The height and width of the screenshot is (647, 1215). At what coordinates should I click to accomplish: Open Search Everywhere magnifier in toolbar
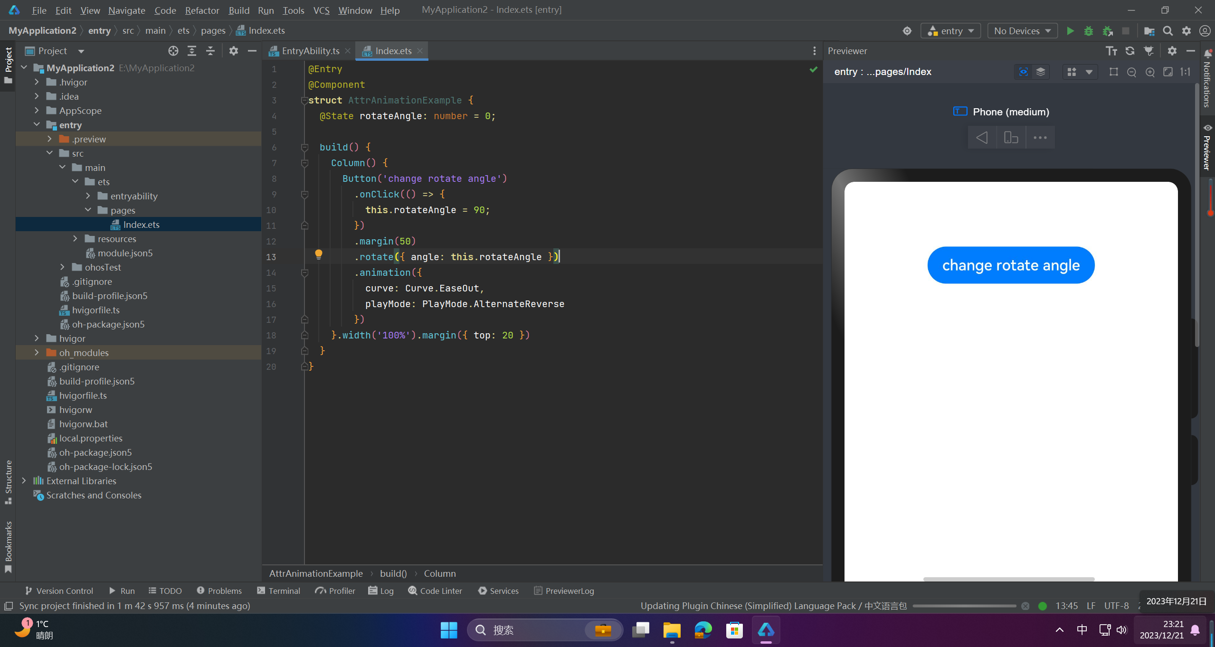[x=1168, y=31]
